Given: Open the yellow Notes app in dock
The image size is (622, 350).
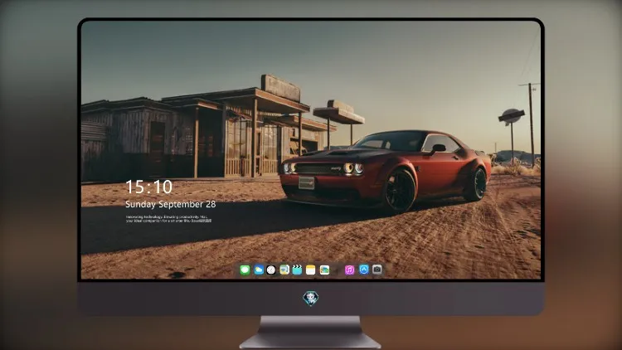Looking at the screenshot, I should (x=311, y=270).
